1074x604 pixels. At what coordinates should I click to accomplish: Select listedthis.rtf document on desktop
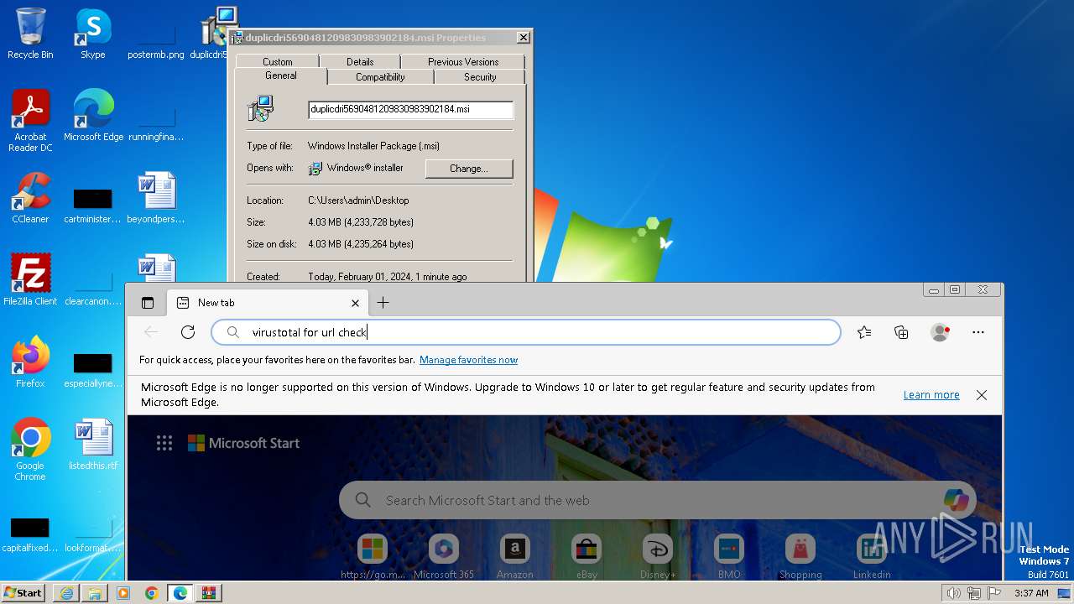tap(93, 444)
